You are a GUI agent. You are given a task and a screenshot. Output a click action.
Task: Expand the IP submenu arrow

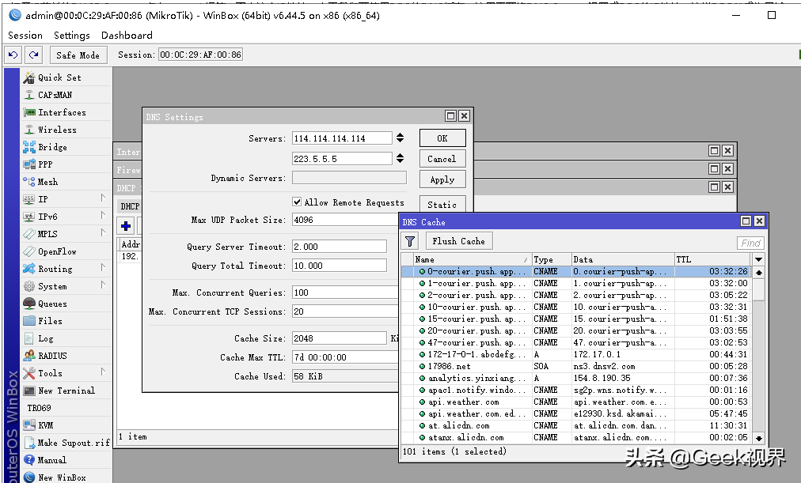(103, 198)
